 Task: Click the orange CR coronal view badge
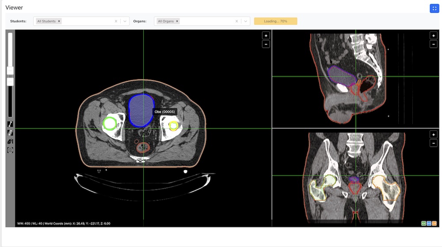[x=434, y=223]
